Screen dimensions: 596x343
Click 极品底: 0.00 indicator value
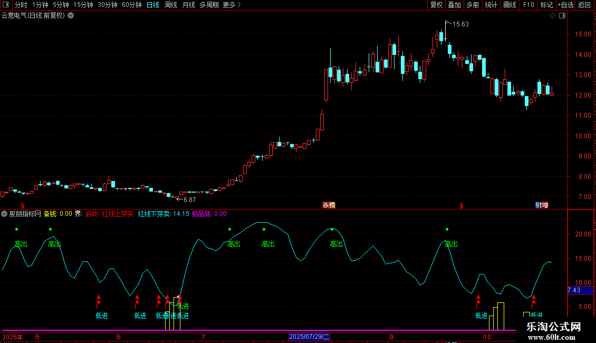(x=209, y=214)
